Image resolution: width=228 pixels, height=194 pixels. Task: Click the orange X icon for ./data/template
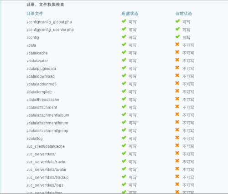pyautogui.click(x=177, y=91)
